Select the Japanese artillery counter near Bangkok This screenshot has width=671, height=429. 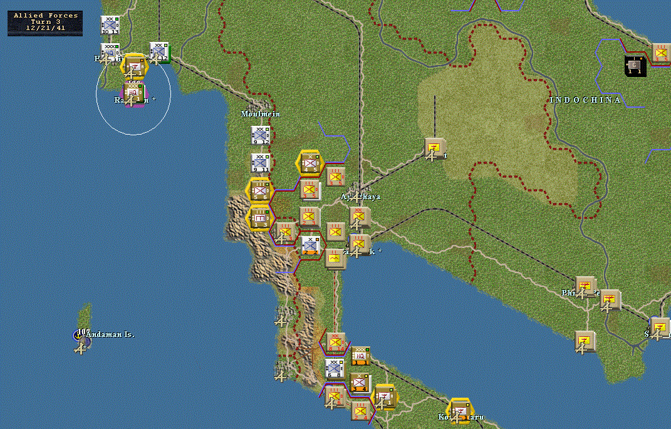335,259
